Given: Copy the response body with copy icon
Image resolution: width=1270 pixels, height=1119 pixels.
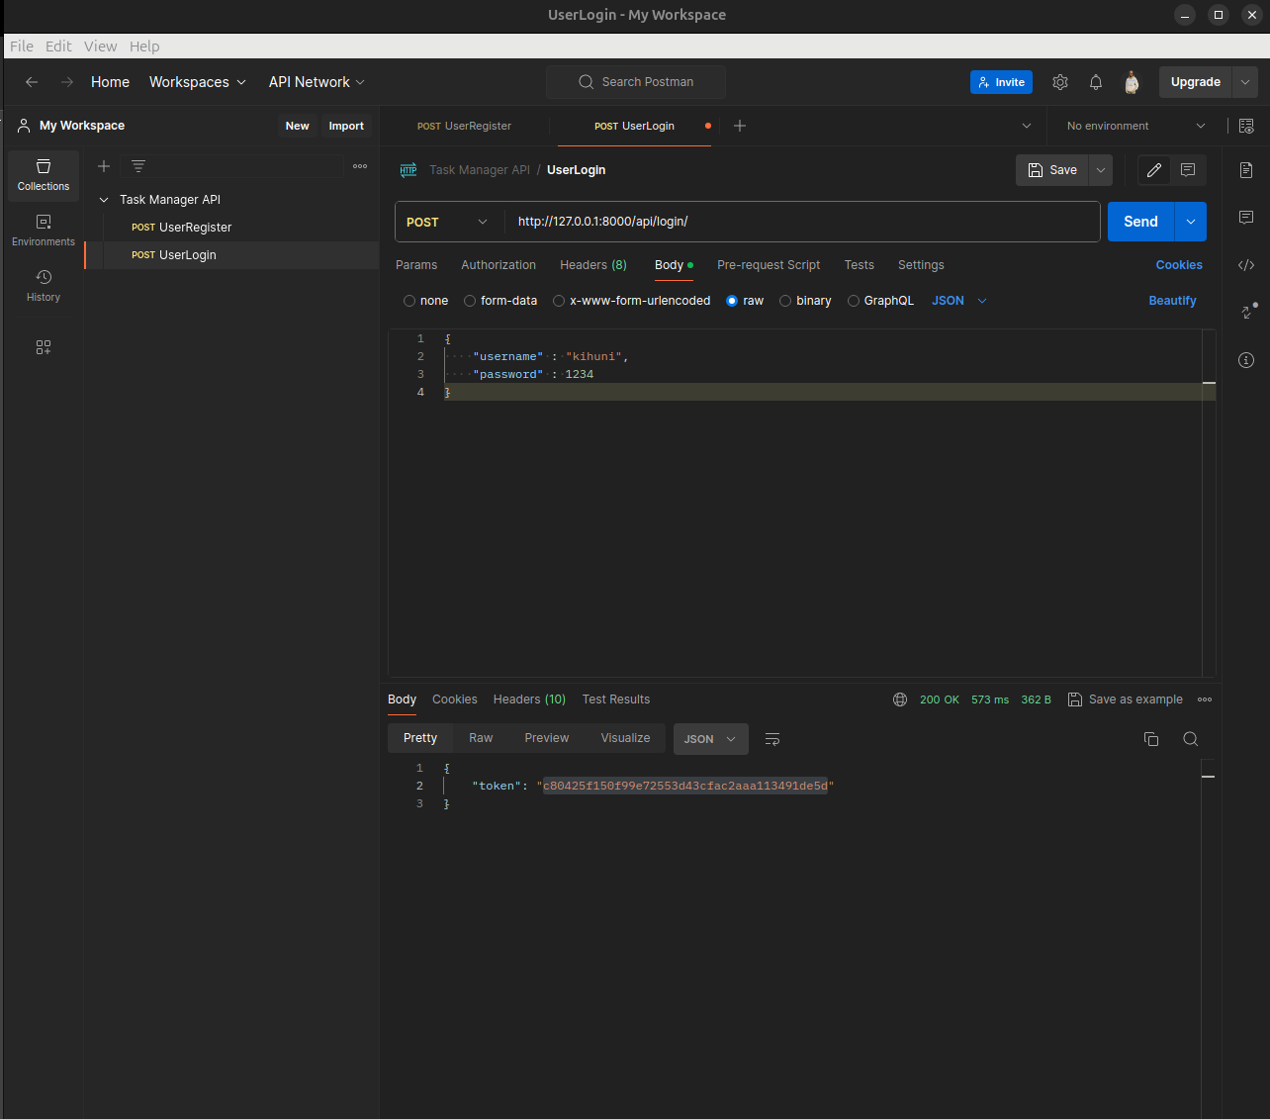Looking at the screenshot, I should coord(1151,739).
